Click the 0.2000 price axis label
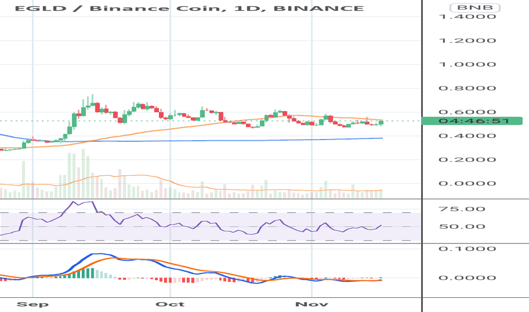 (467, 159)
